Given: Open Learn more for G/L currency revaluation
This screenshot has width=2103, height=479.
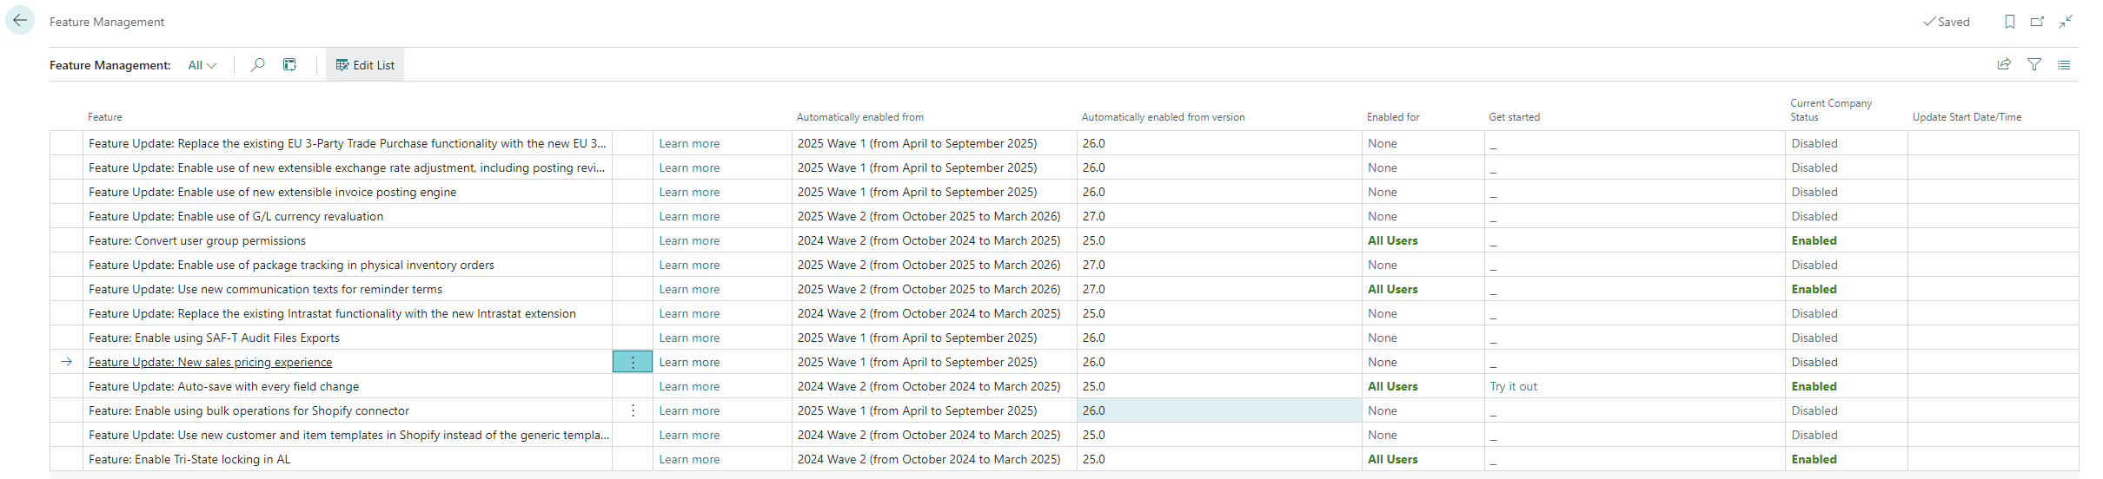Looking at the screenshot, I should [x=689, y=216].
